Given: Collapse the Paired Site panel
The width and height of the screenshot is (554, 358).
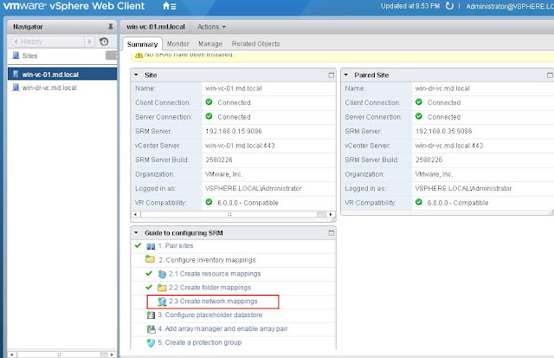Looking at the screenshot, I should tap(346, 75).
